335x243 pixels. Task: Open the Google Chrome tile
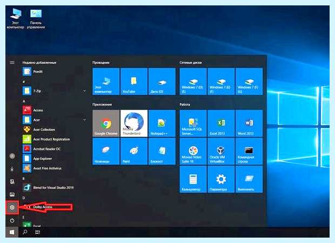[x=106, y=123]
